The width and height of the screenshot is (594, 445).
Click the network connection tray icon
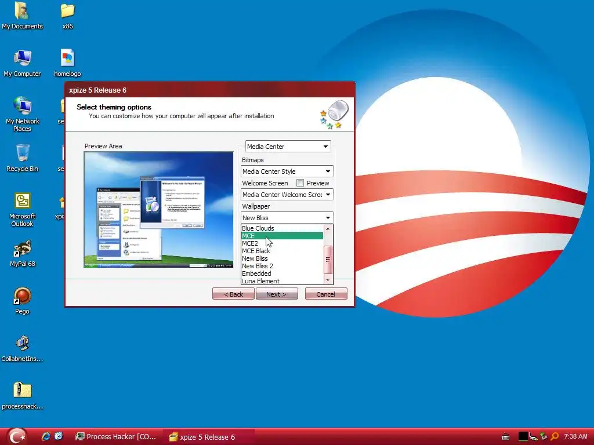point(534,437)
